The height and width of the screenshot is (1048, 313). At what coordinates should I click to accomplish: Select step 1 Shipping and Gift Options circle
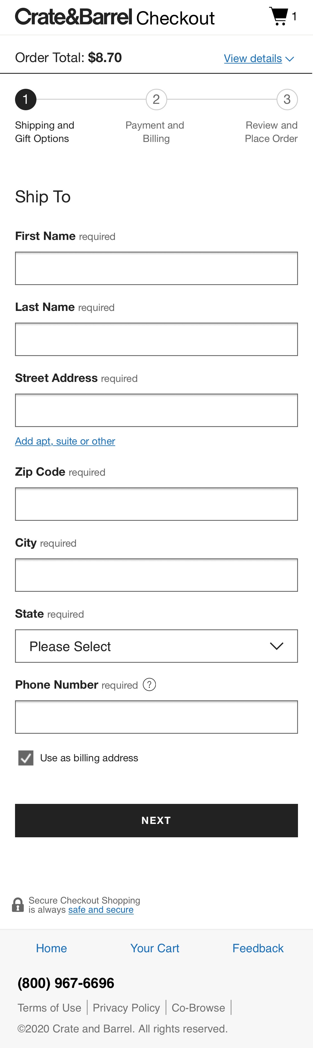coord(26,99)
